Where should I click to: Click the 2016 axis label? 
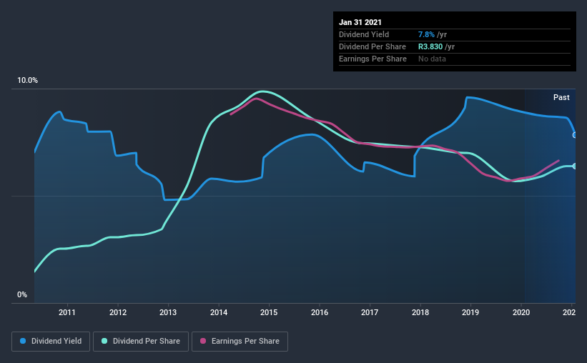[x=320, y=312]
